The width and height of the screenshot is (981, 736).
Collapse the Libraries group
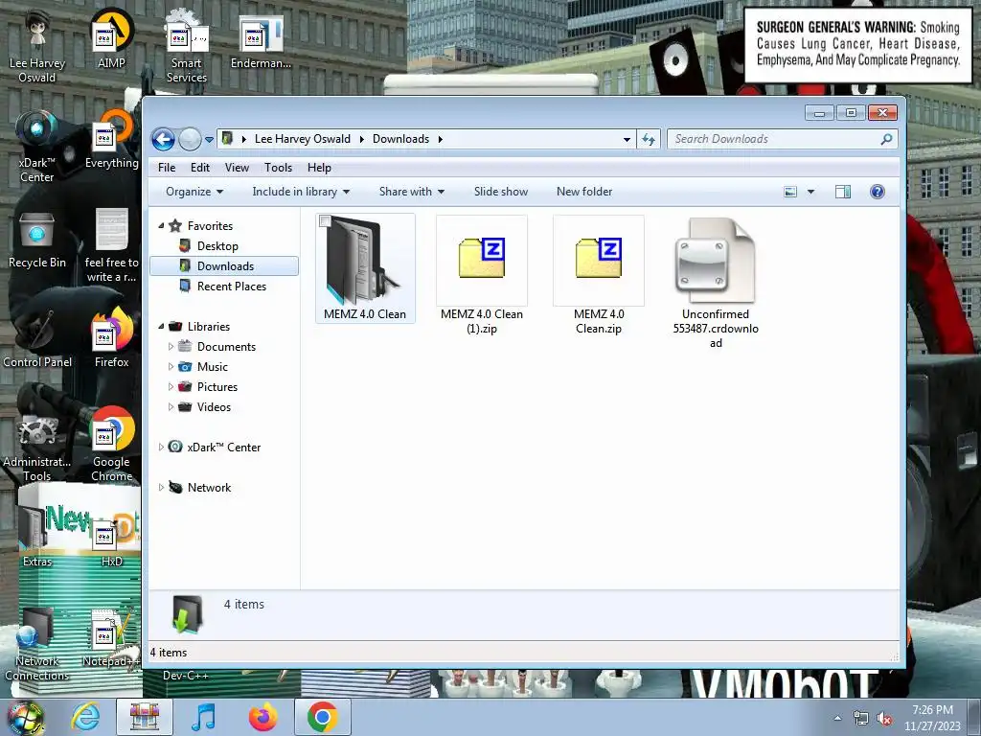click(161, 326)
